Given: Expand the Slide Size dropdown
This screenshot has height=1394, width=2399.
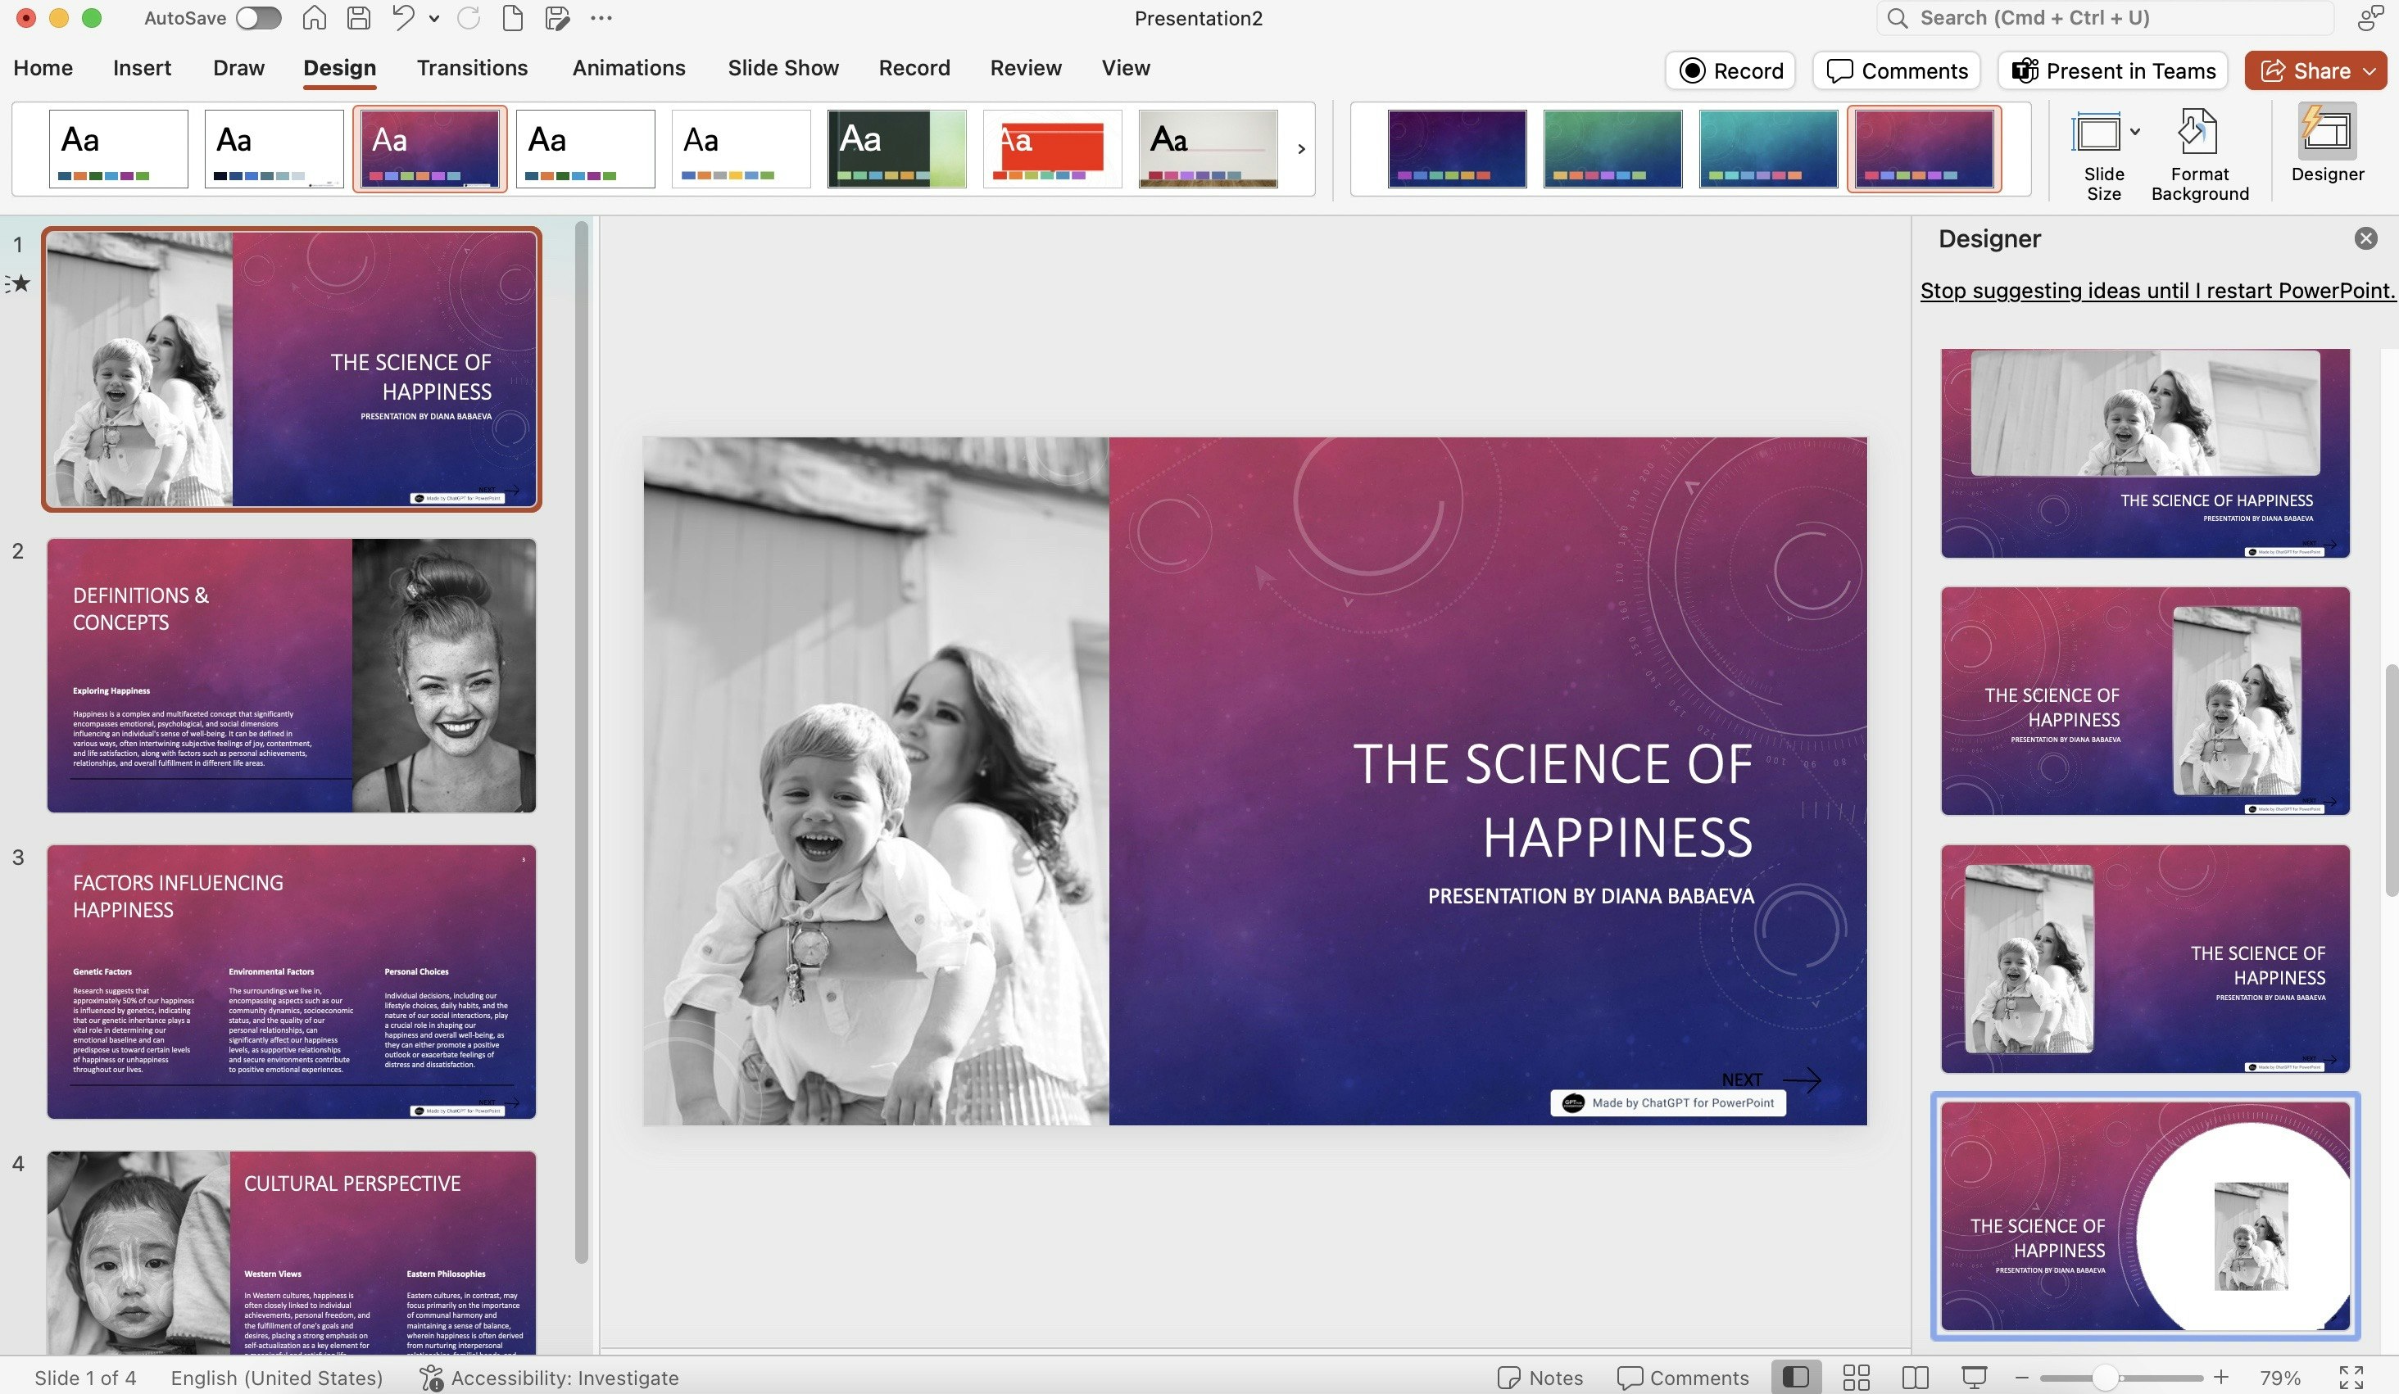Looking at the screenshot, I should [2135, 132].
